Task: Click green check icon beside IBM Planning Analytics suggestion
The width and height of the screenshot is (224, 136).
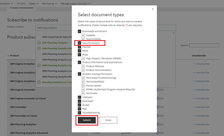Action: pos(39,43)
